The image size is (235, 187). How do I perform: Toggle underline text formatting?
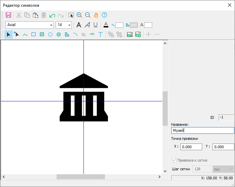[96, 25]
